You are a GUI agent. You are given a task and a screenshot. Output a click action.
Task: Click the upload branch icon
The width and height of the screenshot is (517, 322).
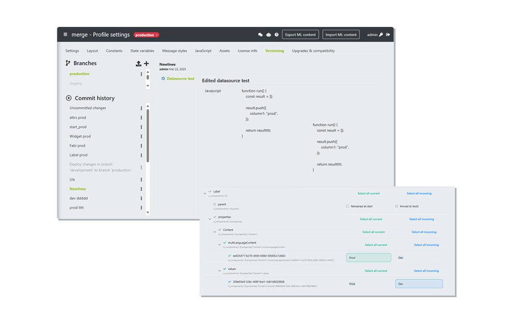point(139,64)
